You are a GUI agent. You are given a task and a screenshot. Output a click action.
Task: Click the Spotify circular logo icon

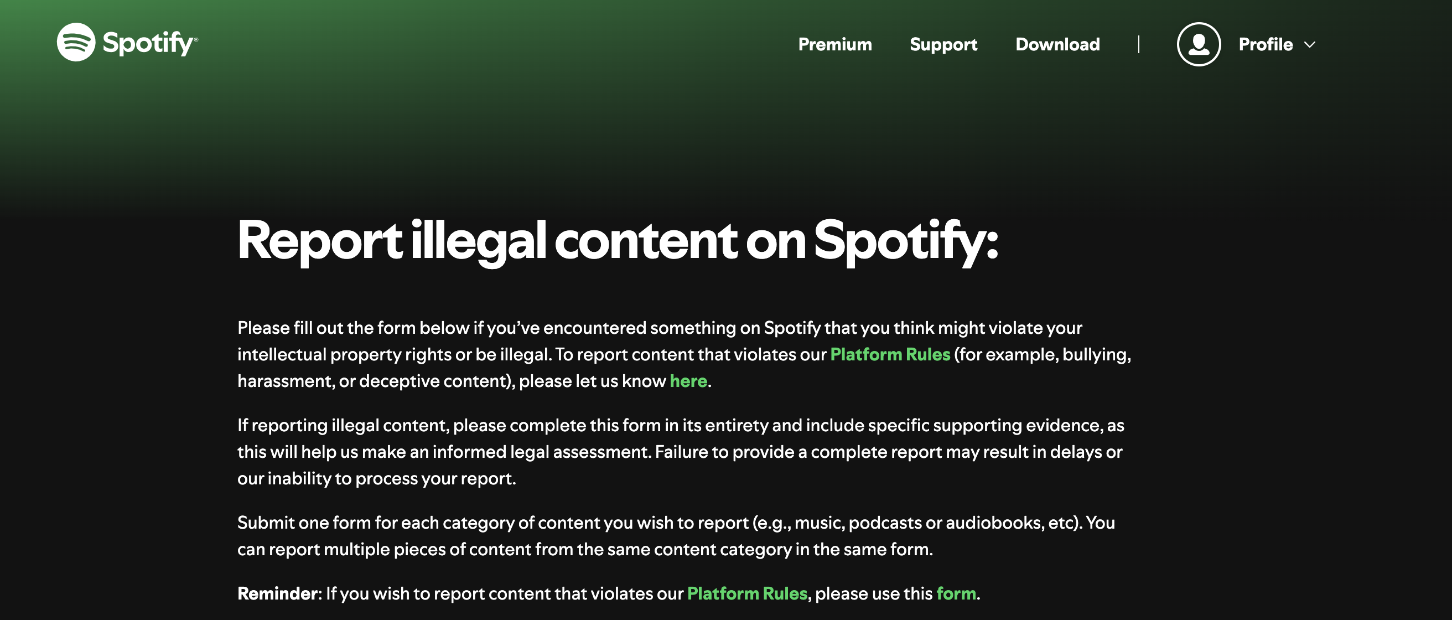(x=76, y=42)
